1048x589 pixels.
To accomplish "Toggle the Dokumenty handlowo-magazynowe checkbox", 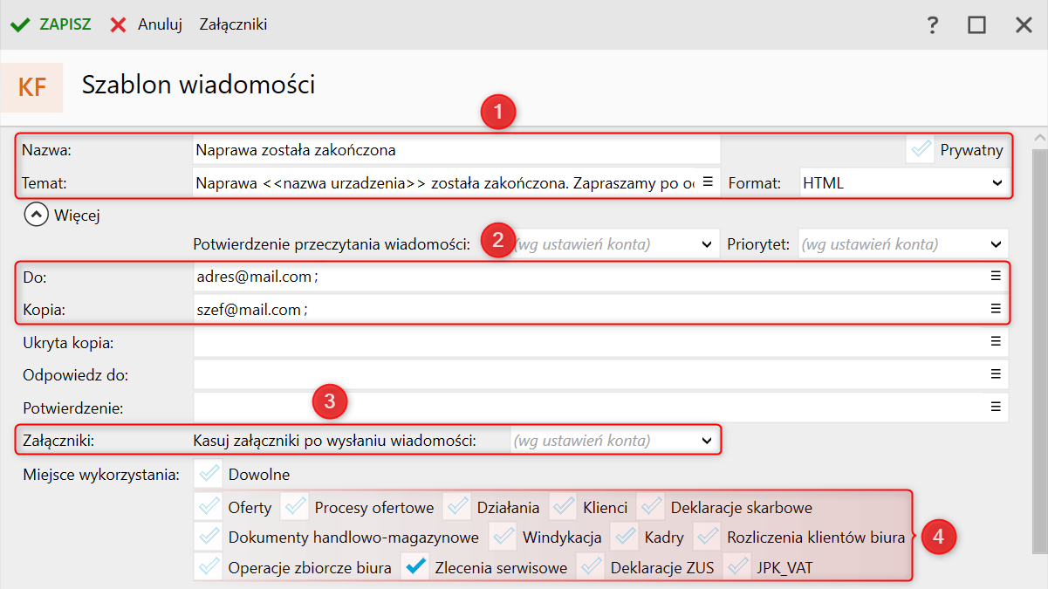I will pyautogui.click(x=208, y=538).
